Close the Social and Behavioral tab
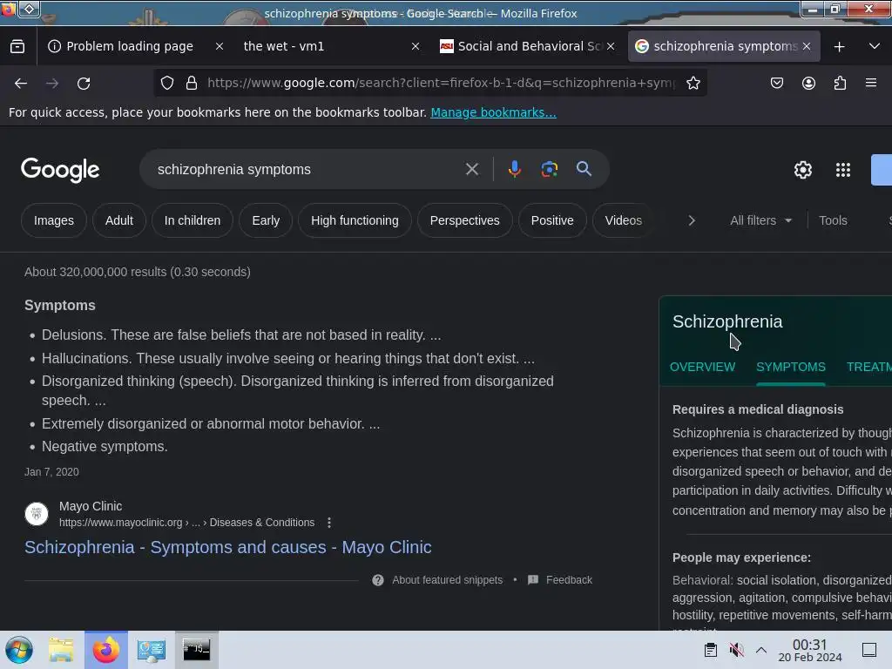The height and width of the screenshot is (669, 892). coord(611,46)
